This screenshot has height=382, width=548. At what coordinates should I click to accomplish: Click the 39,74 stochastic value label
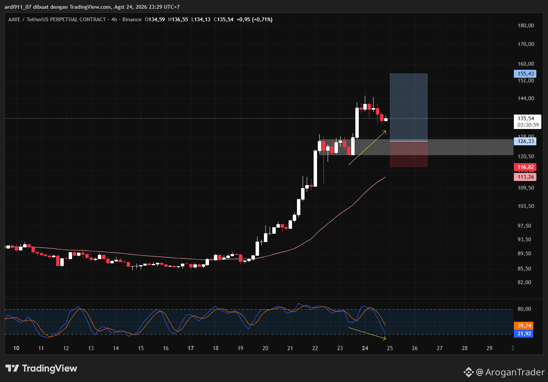tap(524, 326)
